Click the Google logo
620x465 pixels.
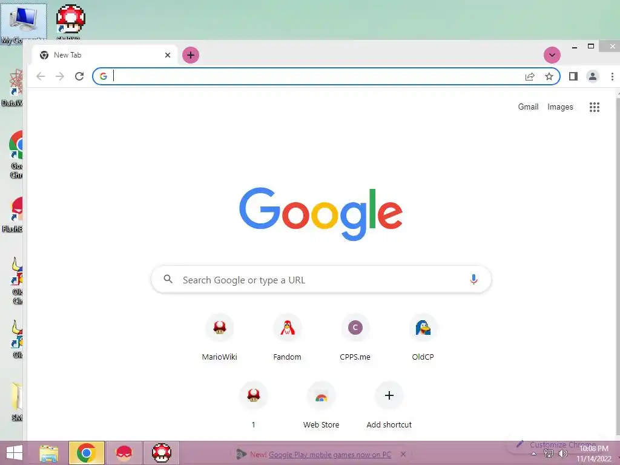[321, 214]
